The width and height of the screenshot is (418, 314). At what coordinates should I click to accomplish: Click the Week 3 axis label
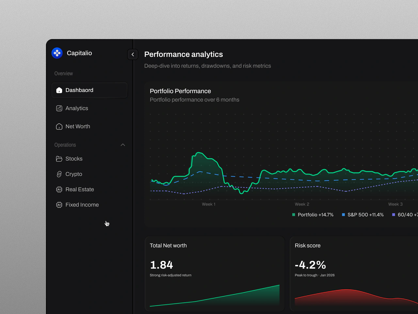[x=395, y=204]
